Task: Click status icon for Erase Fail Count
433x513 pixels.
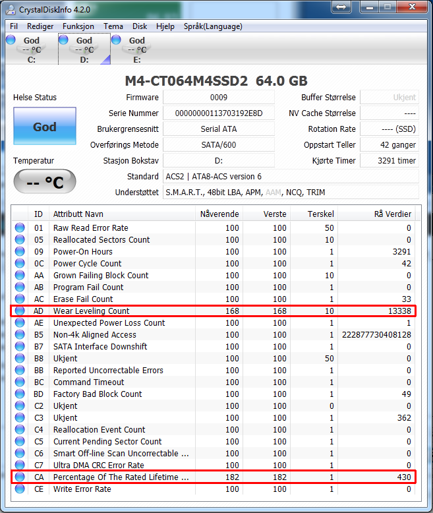Action: tap(20, 299)
